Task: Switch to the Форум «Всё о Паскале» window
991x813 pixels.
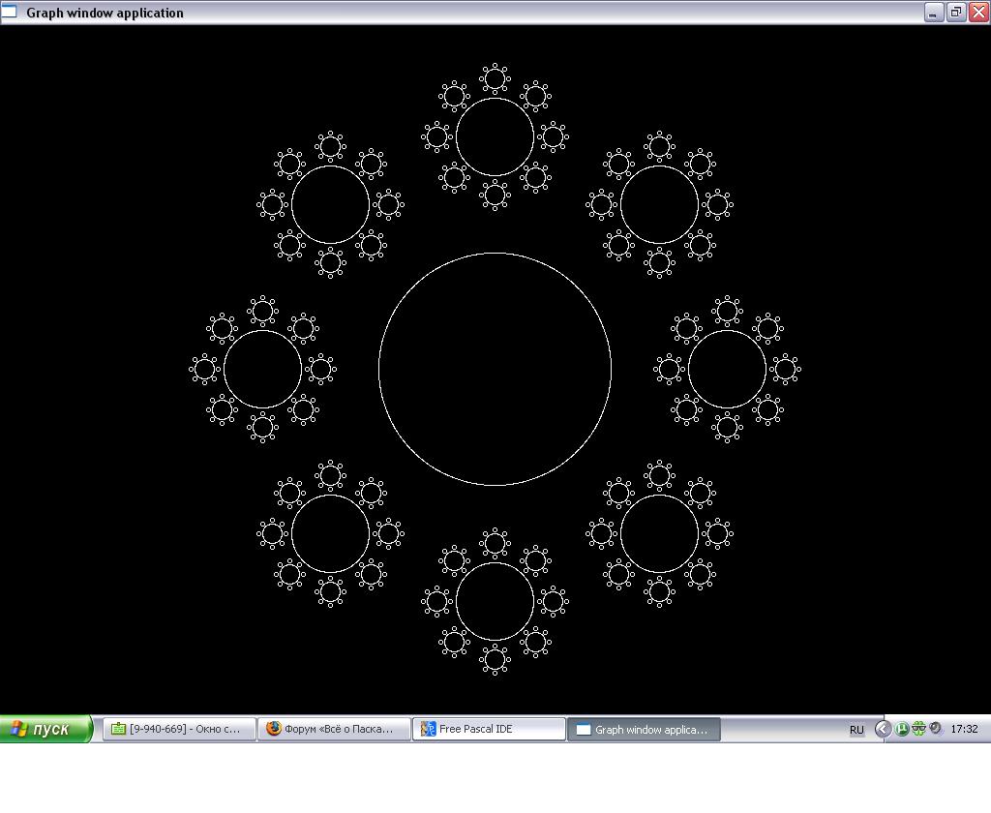Action: (334, 729)
